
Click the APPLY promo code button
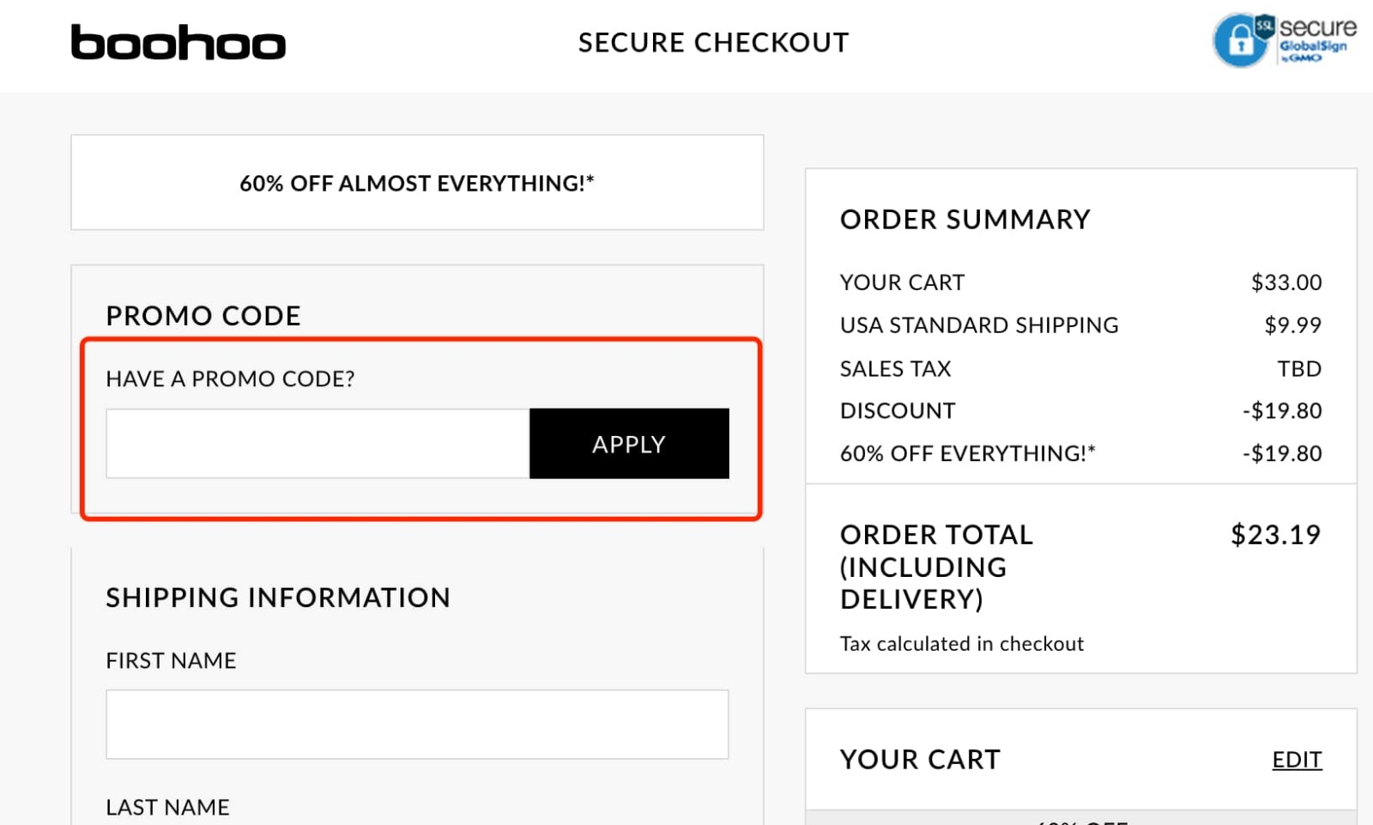(x=628, y=444)
